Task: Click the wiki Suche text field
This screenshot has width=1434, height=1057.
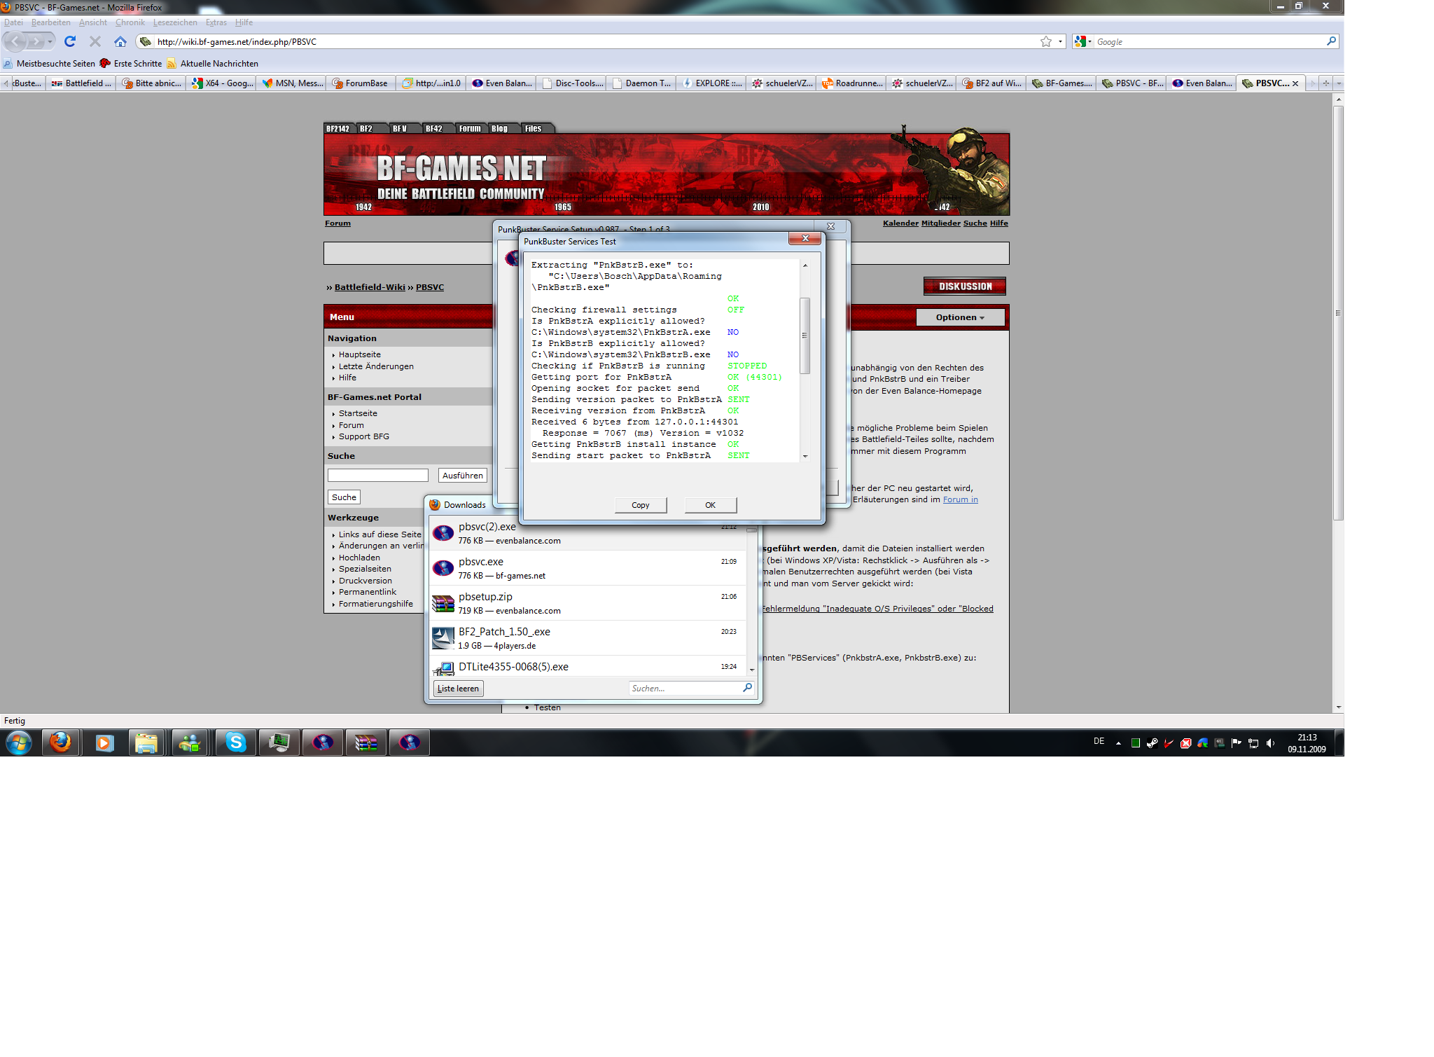Action: pos(377,476)
